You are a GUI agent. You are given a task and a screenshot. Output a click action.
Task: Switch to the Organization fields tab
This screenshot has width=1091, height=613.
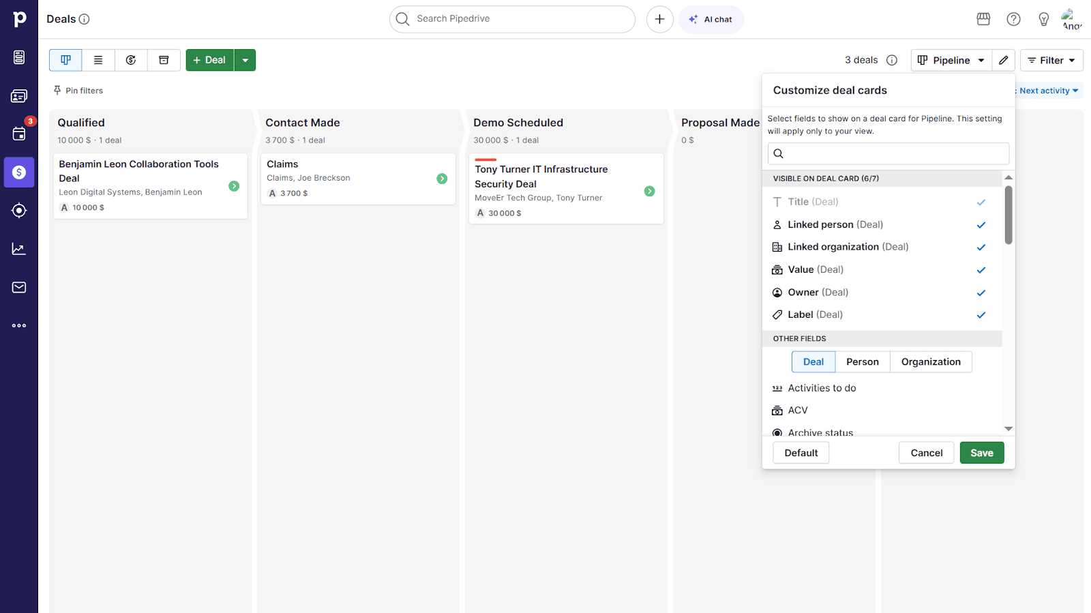(x=930, y=362)
